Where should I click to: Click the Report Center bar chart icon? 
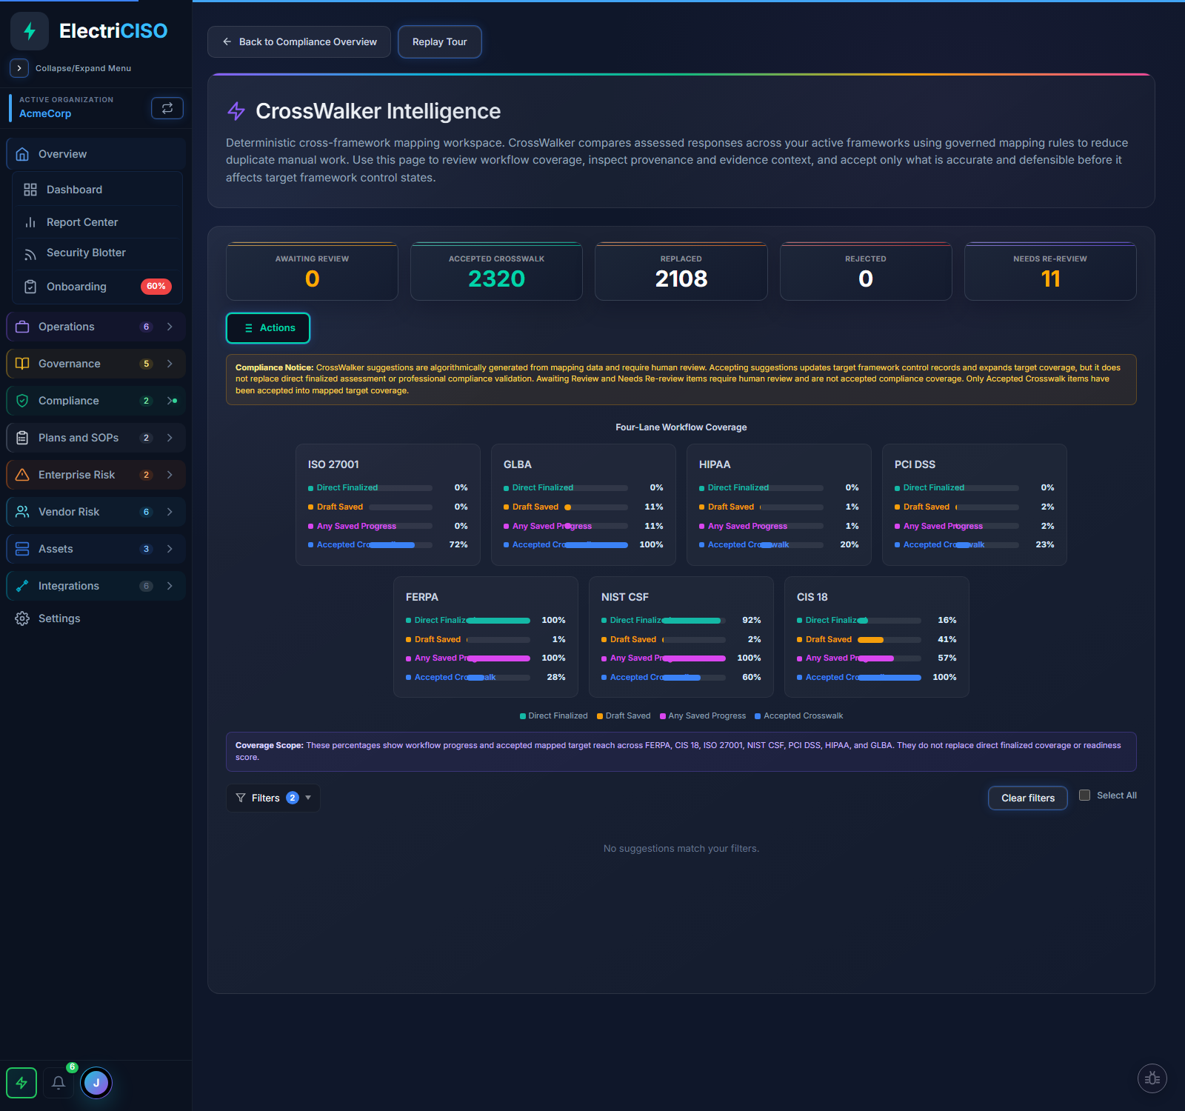click(x=30, y=222)
